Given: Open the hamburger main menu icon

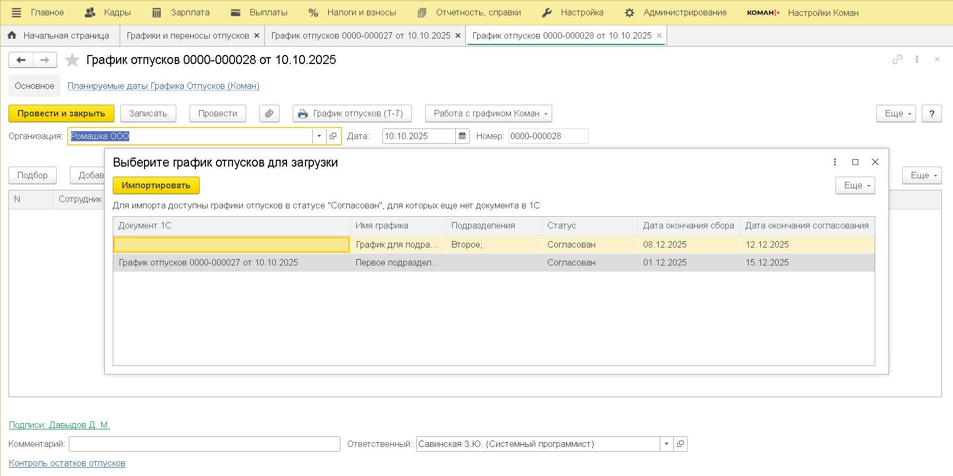Looking at the screenshot, I should 16,13.
